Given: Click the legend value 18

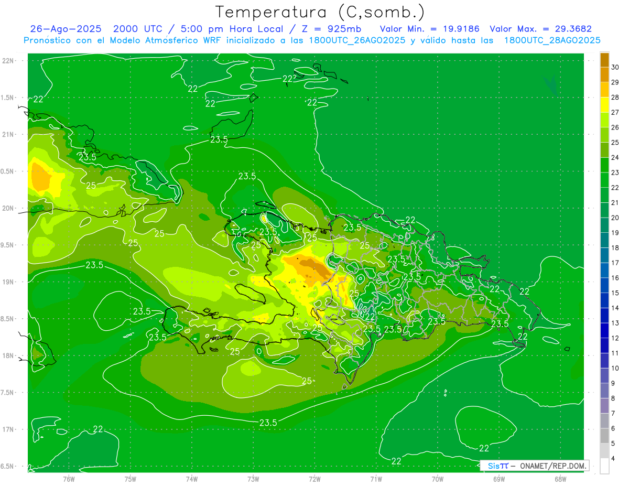Looking at the screenshot, I should (x=615, y=247).
